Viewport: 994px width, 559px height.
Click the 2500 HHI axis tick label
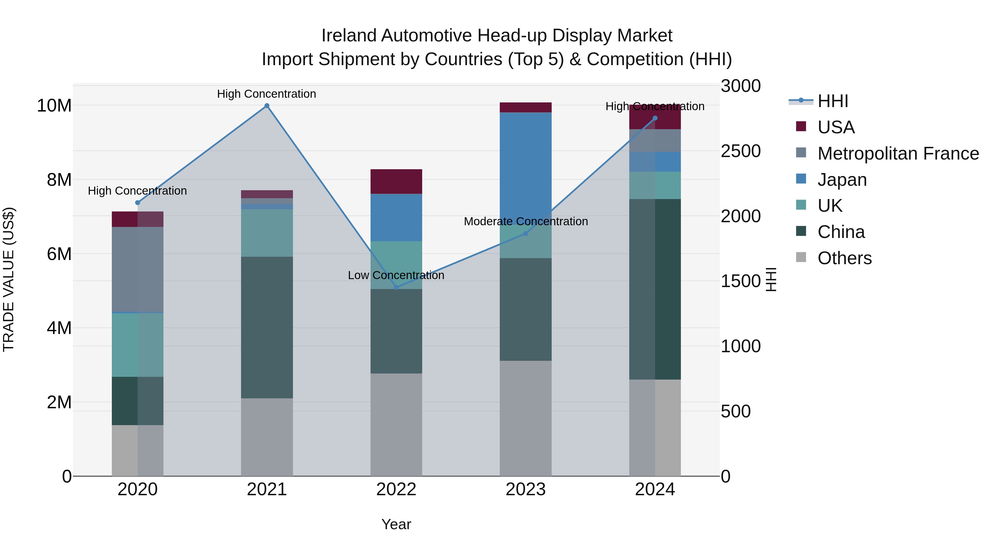pyautogui.click(x=741, y=151)
